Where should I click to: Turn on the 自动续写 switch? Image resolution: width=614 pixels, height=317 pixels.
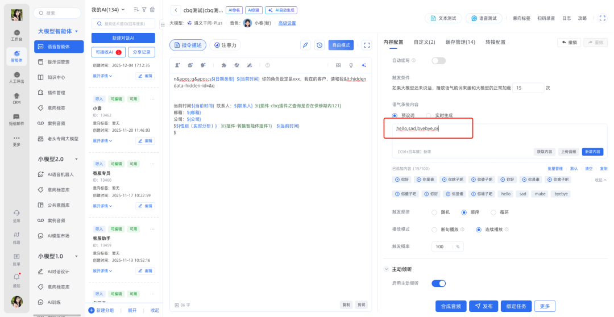[x=438, y=60]
